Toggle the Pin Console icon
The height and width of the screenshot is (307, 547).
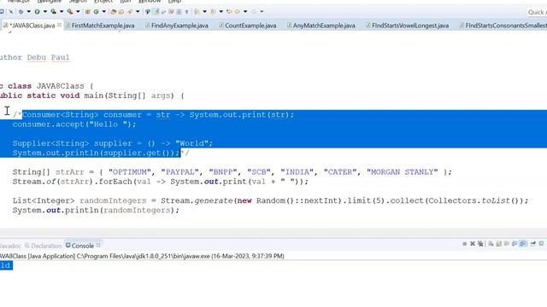point(532,244)
